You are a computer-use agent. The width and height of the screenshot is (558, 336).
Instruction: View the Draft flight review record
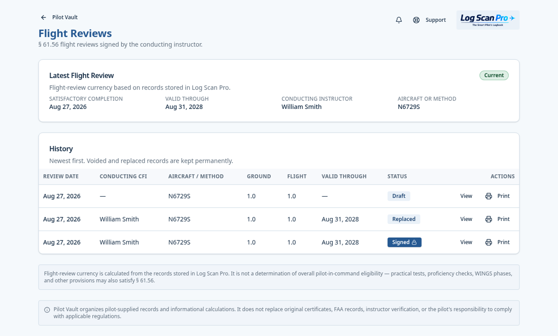click(466, 196)
